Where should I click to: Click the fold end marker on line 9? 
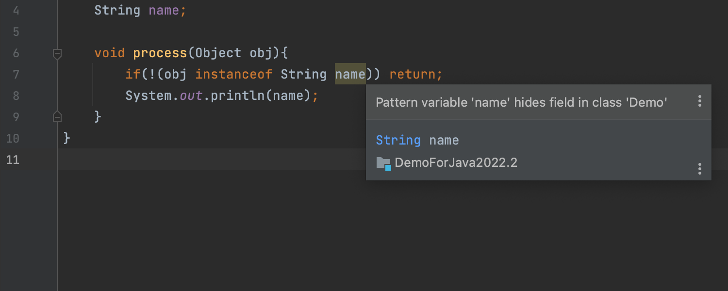pos(57,117)
